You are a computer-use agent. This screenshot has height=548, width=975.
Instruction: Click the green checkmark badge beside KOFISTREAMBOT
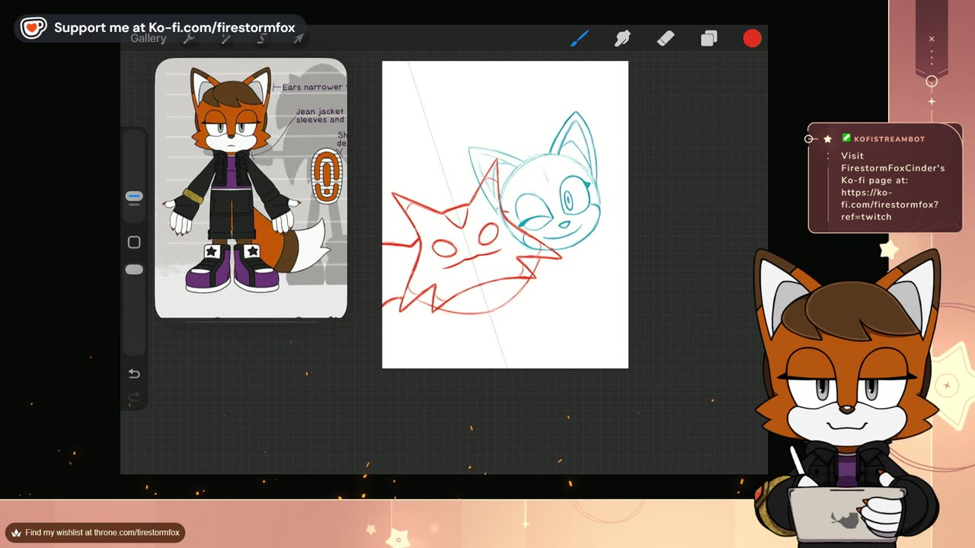pyautogui.click(x=846, y=139)
